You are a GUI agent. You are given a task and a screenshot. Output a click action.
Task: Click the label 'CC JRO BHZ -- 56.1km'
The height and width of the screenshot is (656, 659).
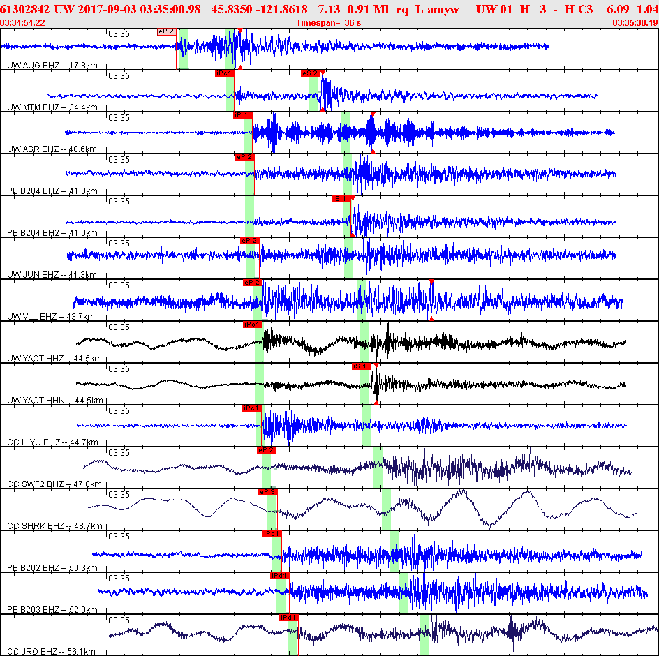point(51,652)
